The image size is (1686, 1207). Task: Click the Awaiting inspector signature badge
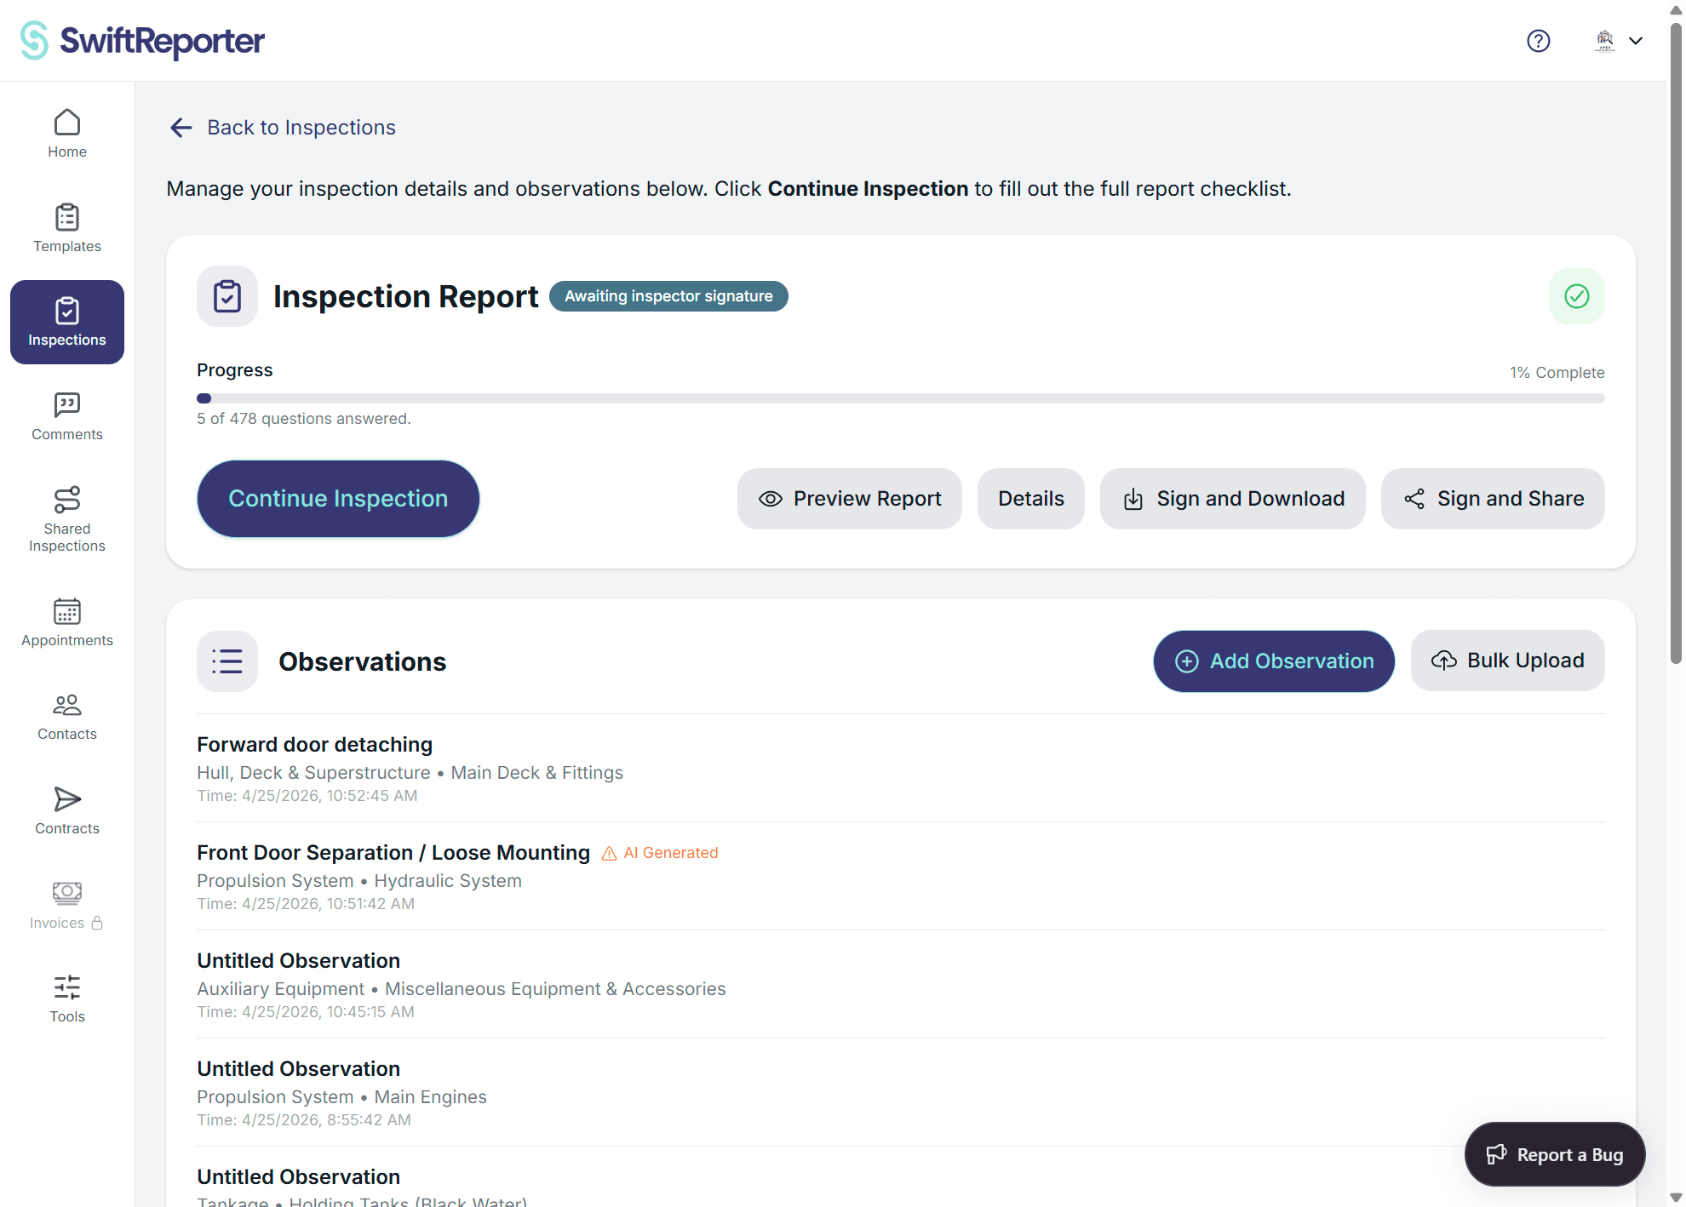point(668,296)
